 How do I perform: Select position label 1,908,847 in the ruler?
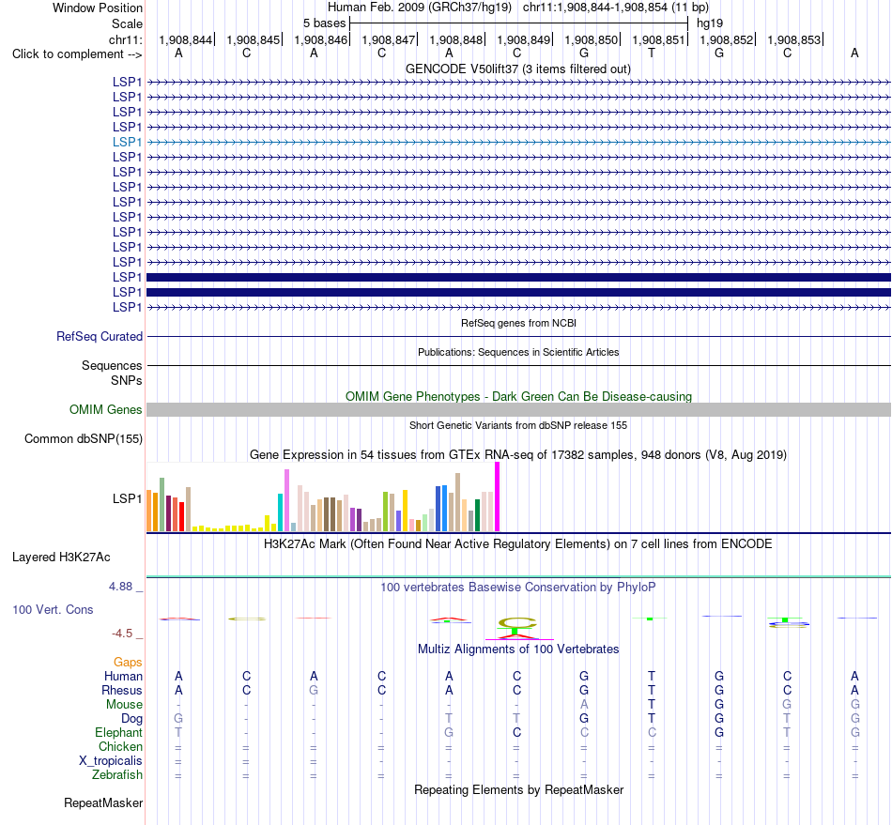point(389,39)
